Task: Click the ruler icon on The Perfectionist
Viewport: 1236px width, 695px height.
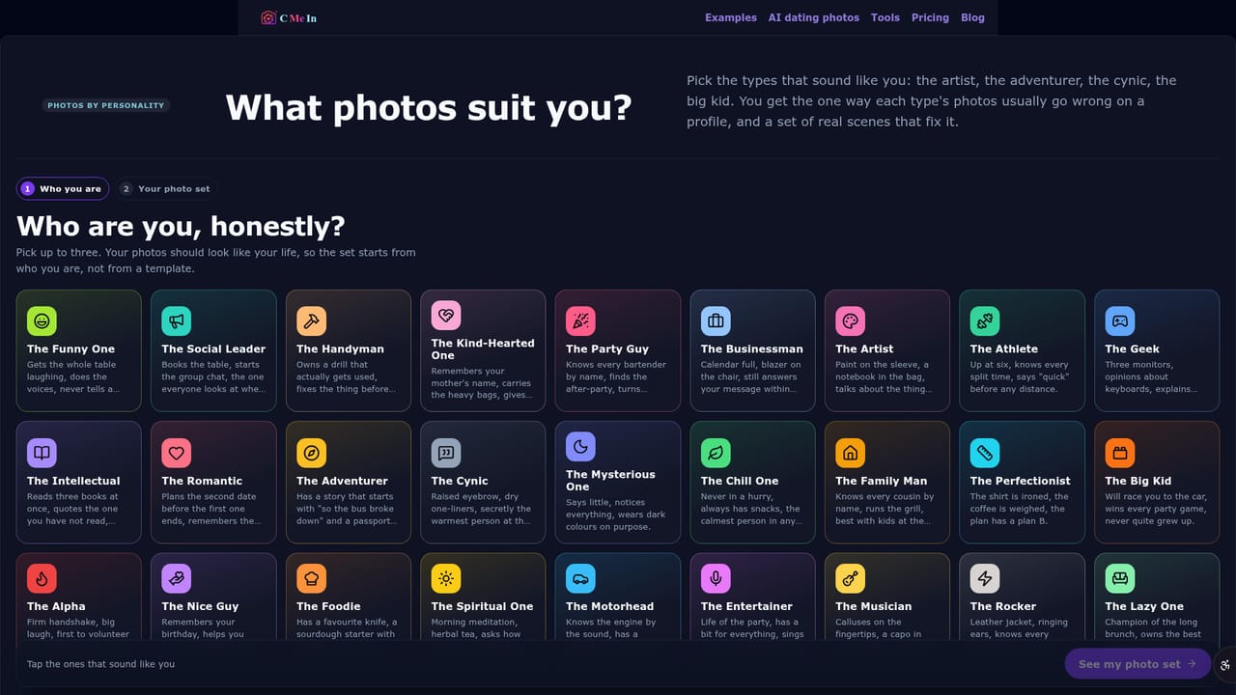Action: tap(985, 453)
